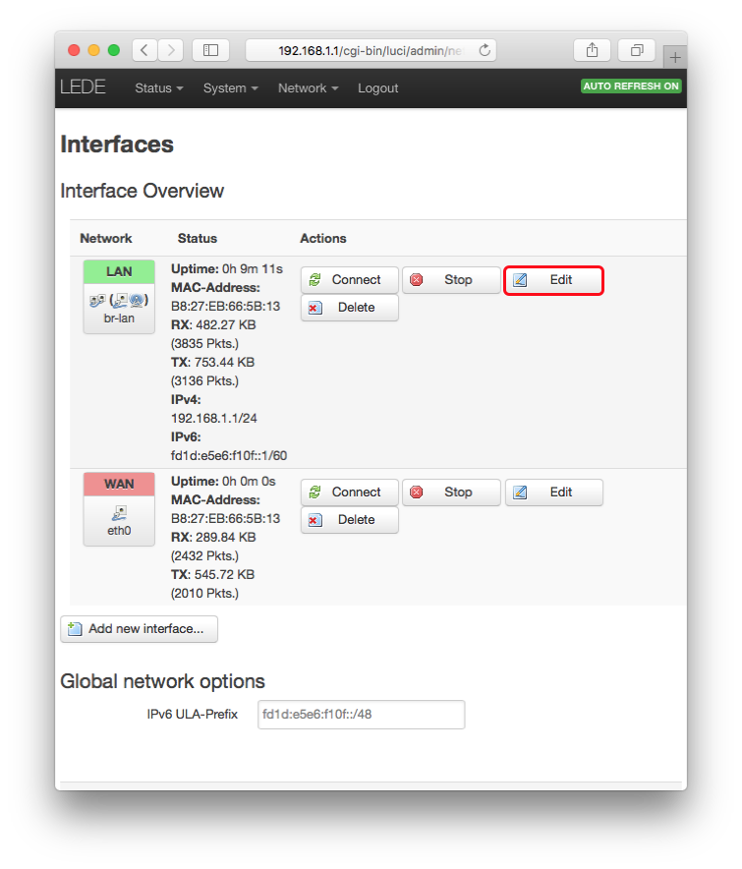Click the LEDE logo link
This screenshot has height=869, width=742.
[x=83, y=87]
